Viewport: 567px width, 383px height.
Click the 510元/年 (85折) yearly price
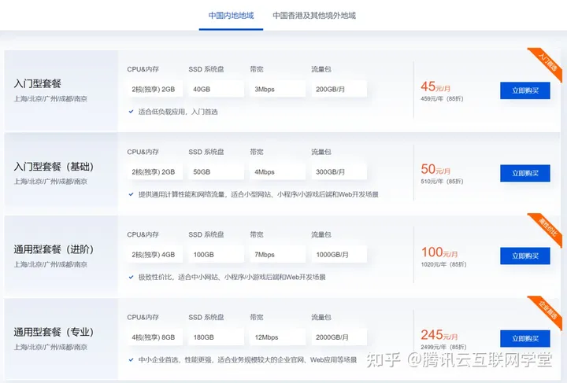click(442, 181)
